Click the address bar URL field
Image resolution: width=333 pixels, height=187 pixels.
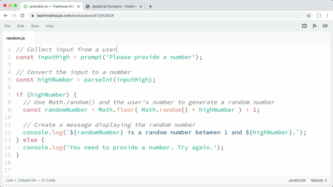point(156,16)
